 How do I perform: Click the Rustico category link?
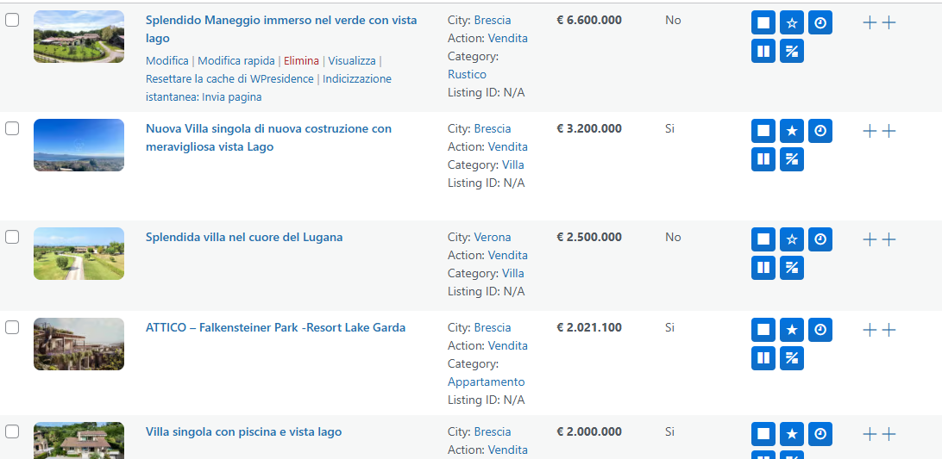pyautogui.click(x=467, y=74)
